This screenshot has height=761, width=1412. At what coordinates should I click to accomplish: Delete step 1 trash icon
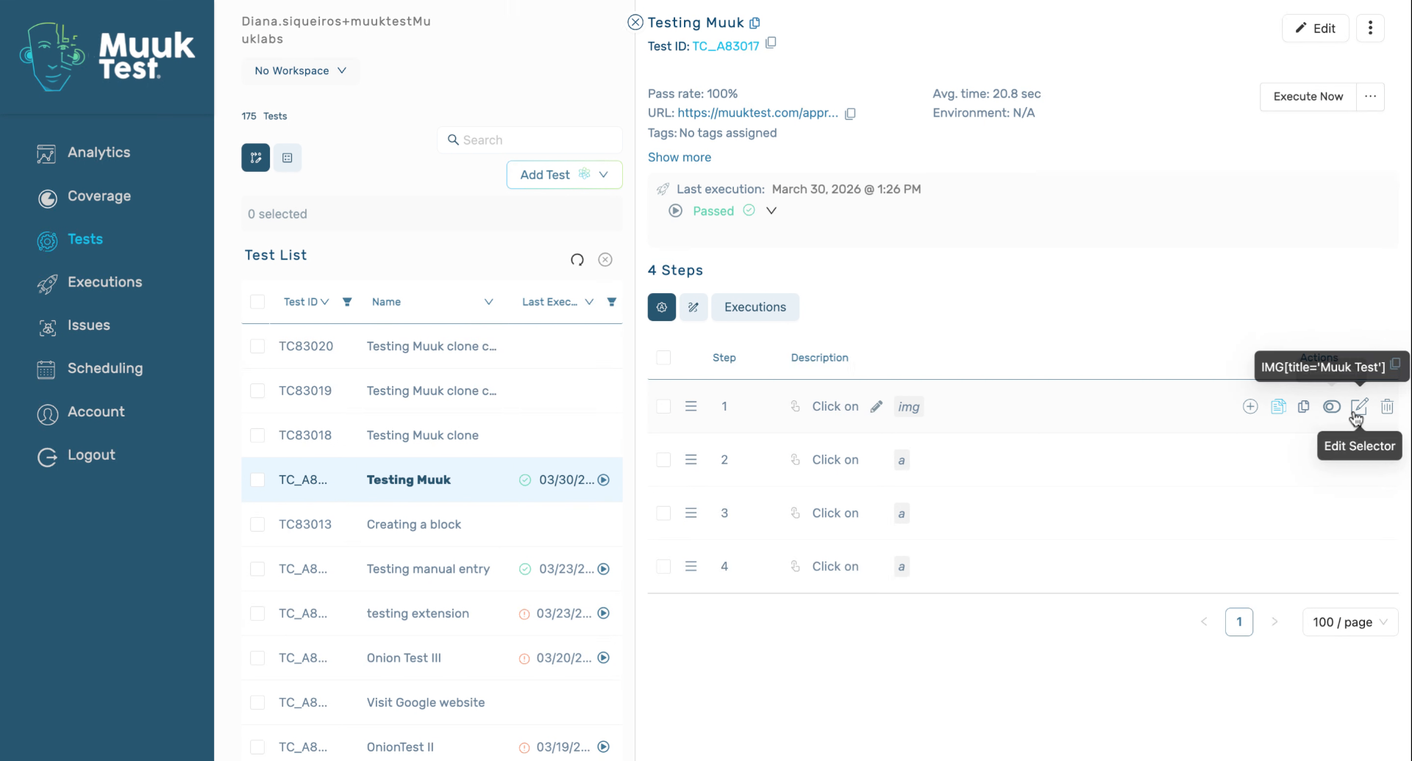pos(1387,406)
